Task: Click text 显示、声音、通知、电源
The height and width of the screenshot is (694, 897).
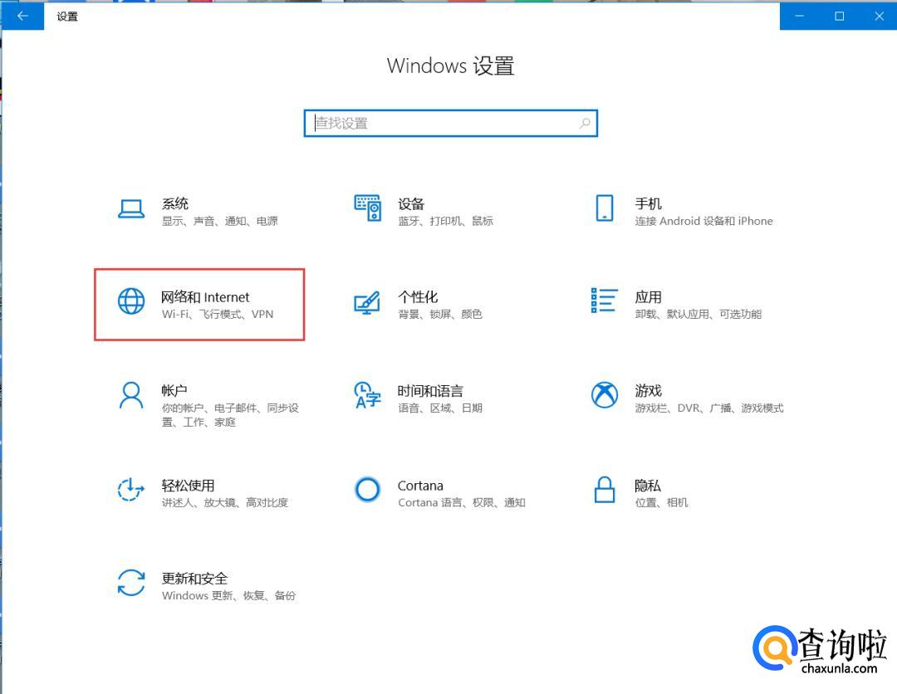Action: coord(219,221)
